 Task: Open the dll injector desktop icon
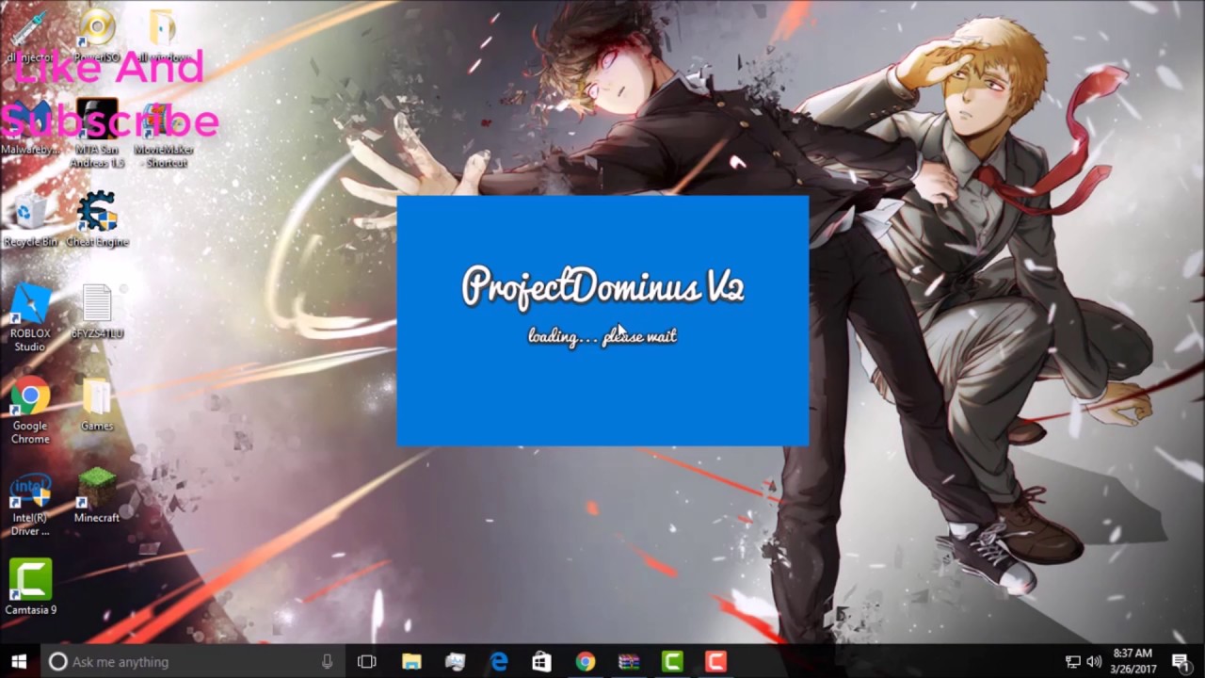tap(29, 36)
